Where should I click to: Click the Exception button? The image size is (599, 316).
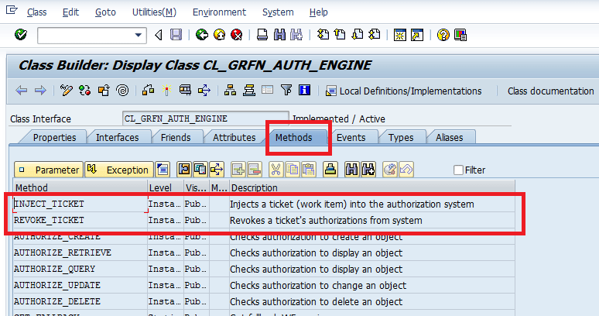118,170
